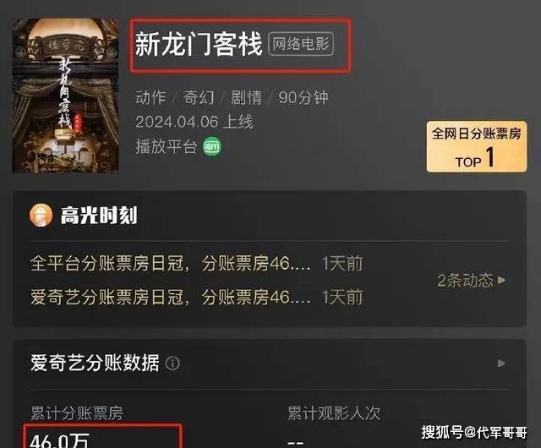Click the orange 高光时刻 popcorn icon

tap(41, 215)
